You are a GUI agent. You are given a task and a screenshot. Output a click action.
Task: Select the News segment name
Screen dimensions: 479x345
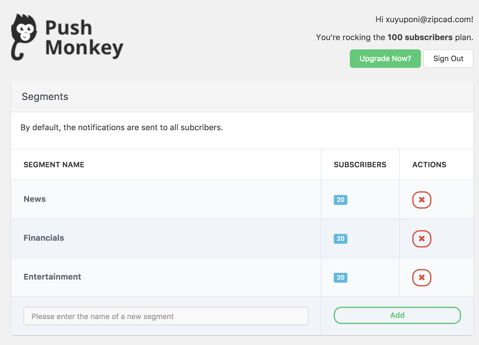point(35,199)
